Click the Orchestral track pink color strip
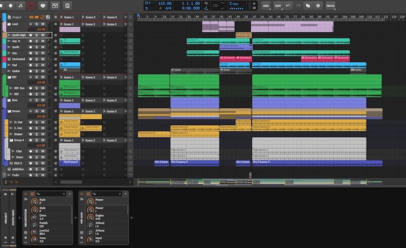Viewport: 406px width, 248px height. (4, 59)
